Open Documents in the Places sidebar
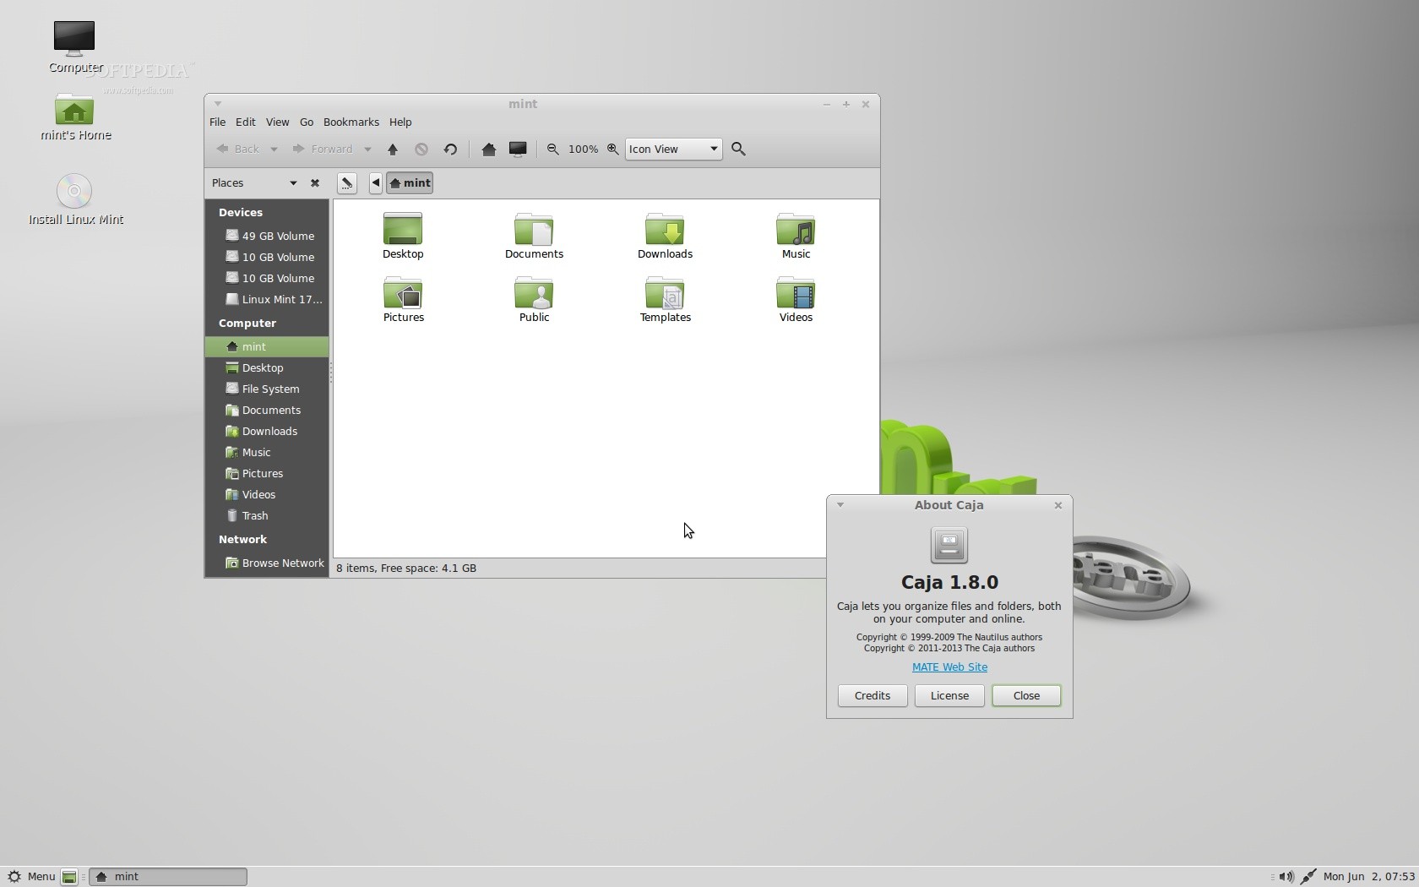The height and width of the screenshot is (887, 1419). point(267,411)
